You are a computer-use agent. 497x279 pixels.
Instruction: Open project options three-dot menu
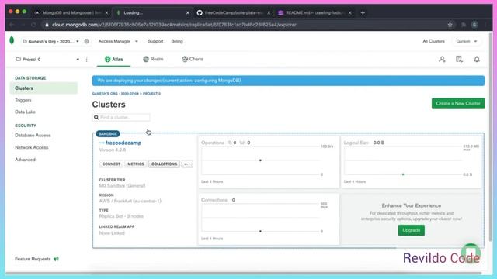[86, 59]
